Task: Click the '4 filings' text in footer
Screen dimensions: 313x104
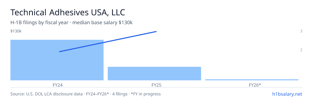Action: click(x=120, y=94)
